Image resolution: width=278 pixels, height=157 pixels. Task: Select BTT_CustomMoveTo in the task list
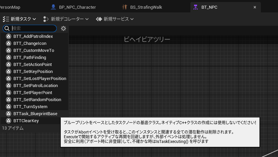(35, 51)
